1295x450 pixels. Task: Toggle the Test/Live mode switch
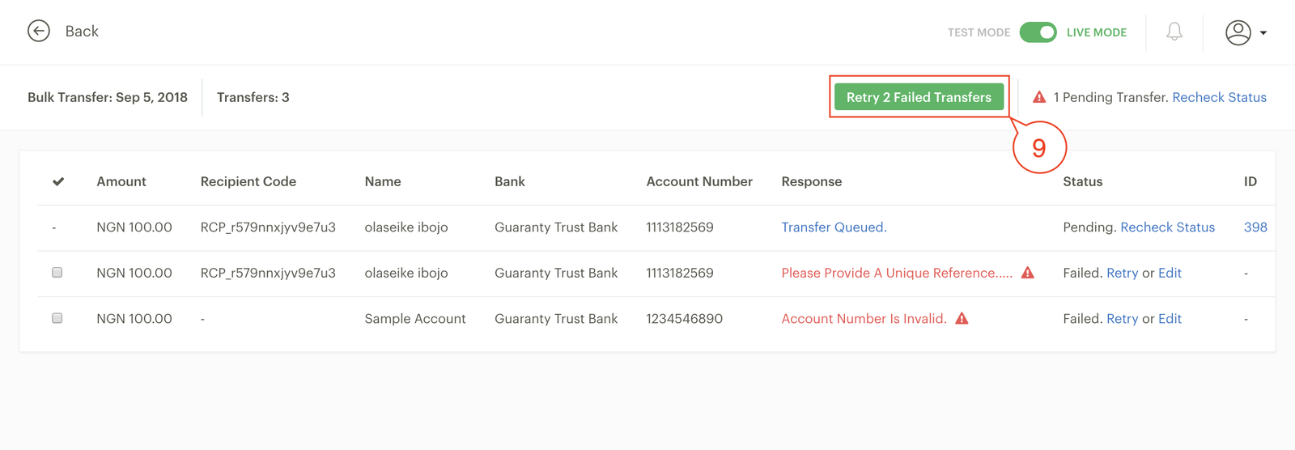[x=1038, y=32]
